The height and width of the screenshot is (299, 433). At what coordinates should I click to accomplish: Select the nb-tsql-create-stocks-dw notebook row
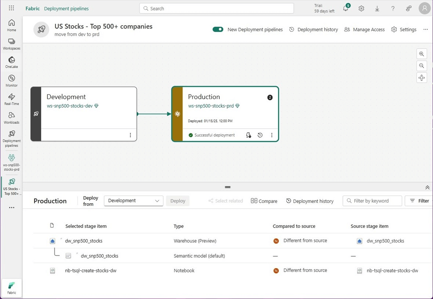click(x=91, y=271)
